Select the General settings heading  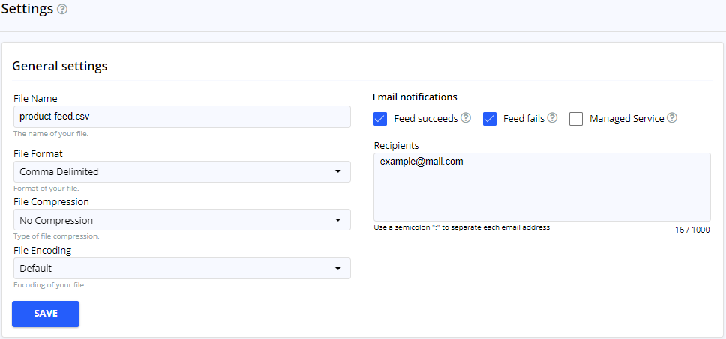60,66
